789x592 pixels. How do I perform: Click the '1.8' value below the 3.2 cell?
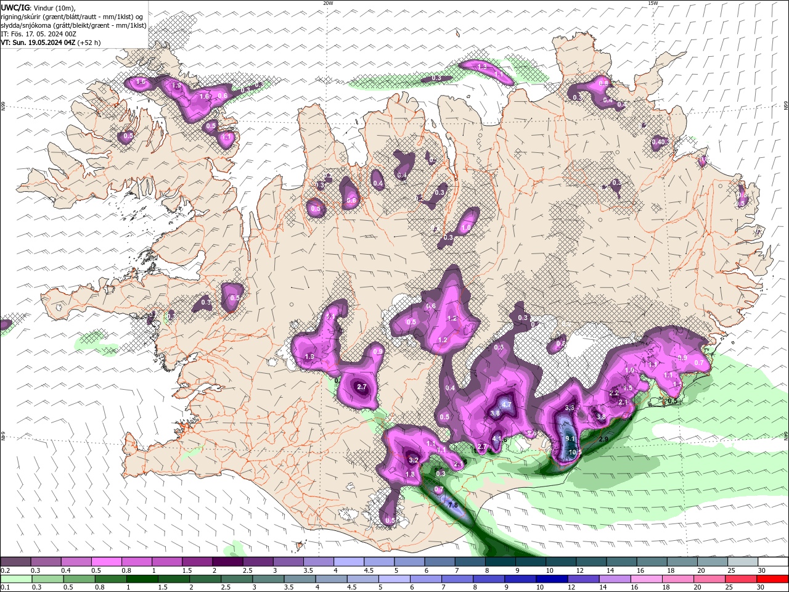coord(410,474)
